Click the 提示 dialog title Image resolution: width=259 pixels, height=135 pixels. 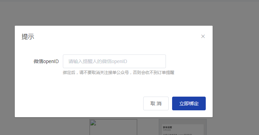(x=28, y=37)
